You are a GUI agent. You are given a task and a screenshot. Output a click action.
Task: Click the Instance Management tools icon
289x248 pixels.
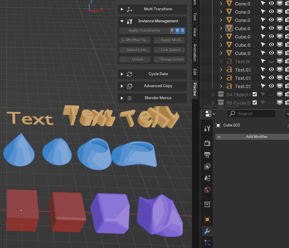129,21
